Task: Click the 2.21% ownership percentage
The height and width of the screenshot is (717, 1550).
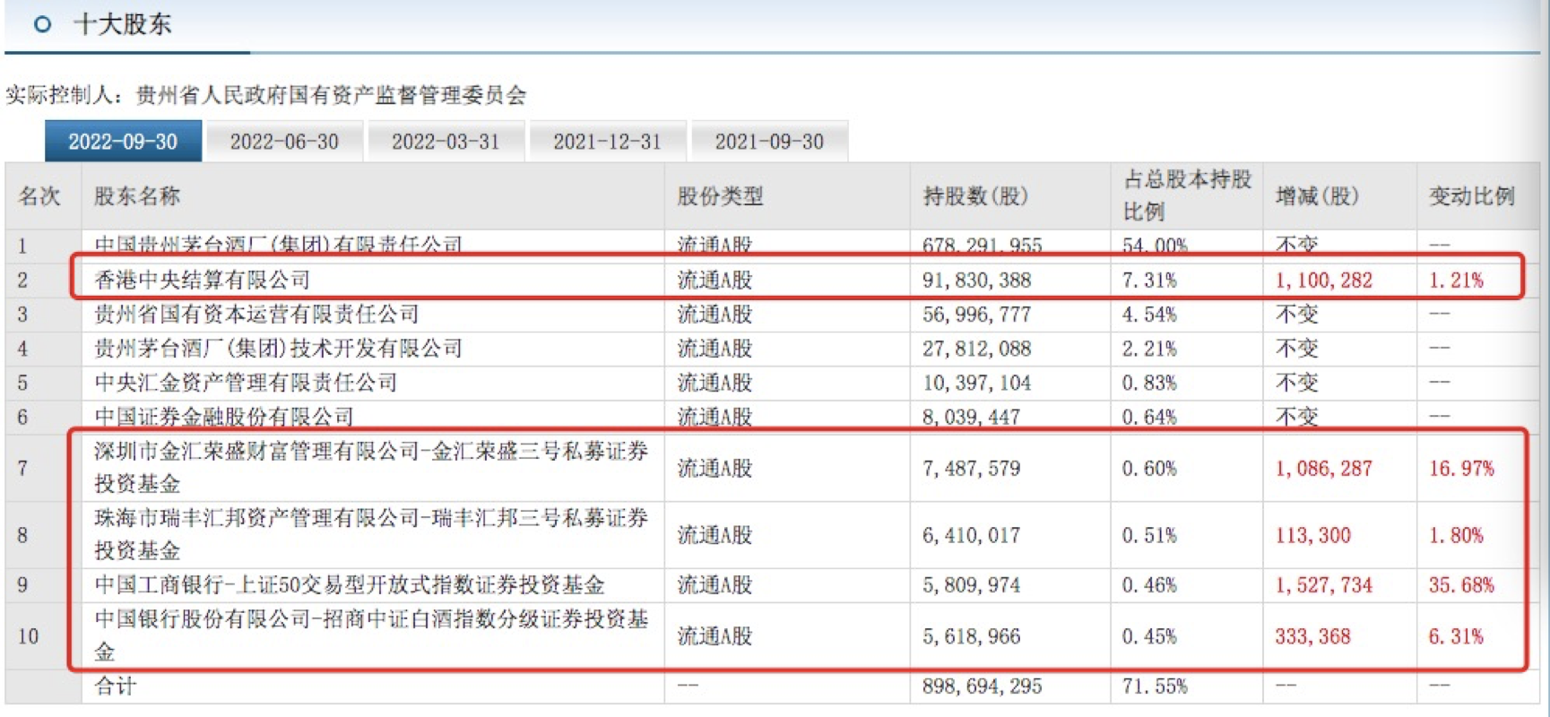Action: click(1149, 349)
